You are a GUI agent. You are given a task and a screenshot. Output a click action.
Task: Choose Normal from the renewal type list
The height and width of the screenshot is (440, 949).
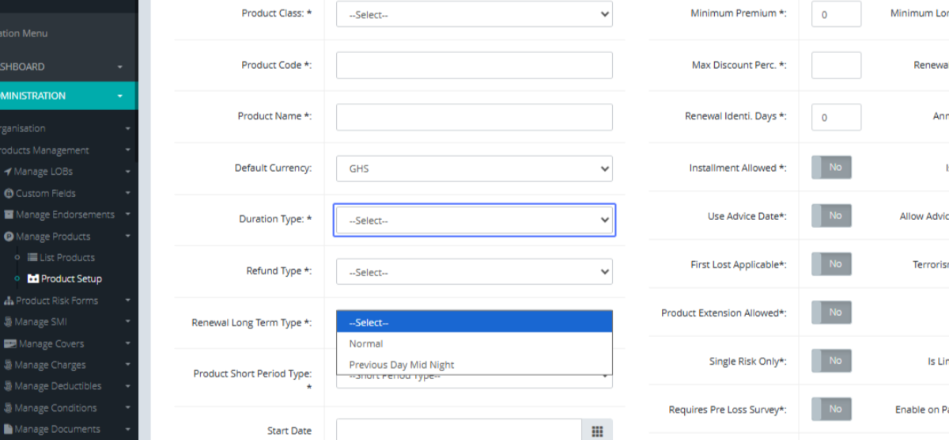pyautogui.click(x=366, y=343)
